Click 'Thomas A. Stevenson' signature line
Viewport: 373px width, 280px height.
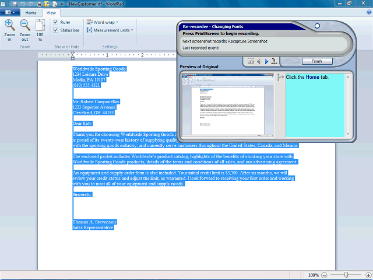[x=94, y=222]
